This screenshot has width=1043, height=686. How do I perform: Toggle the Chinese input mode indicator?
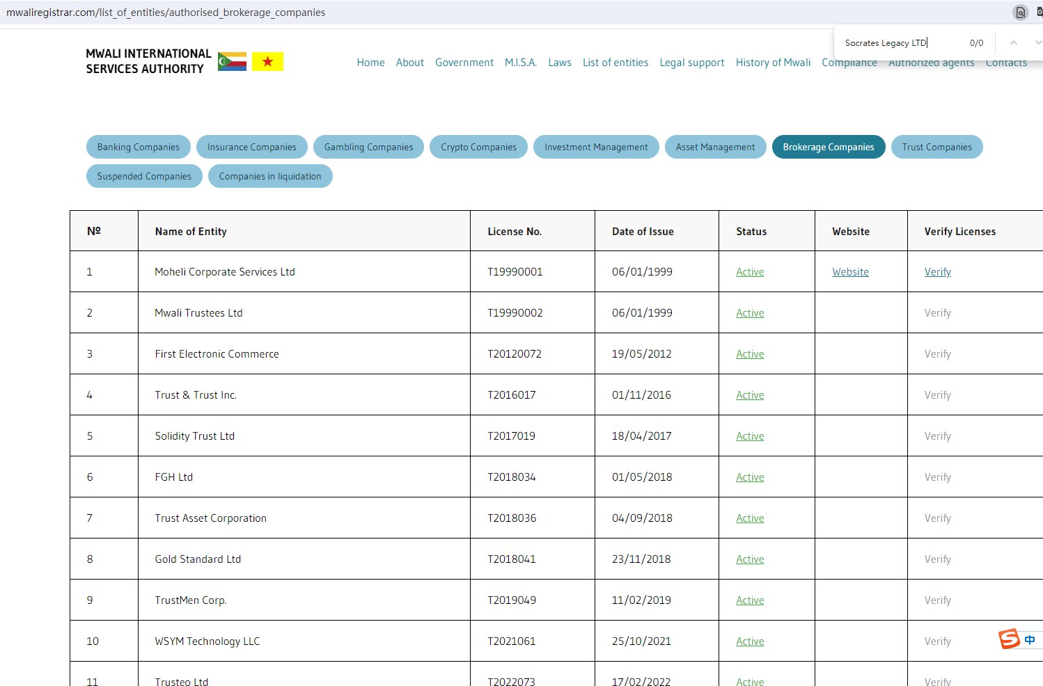[1030, 640]
